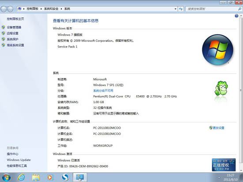The image size is (243, 182).
Task: Click the Microsoft manufacturer value
Action: pos(100,79)
